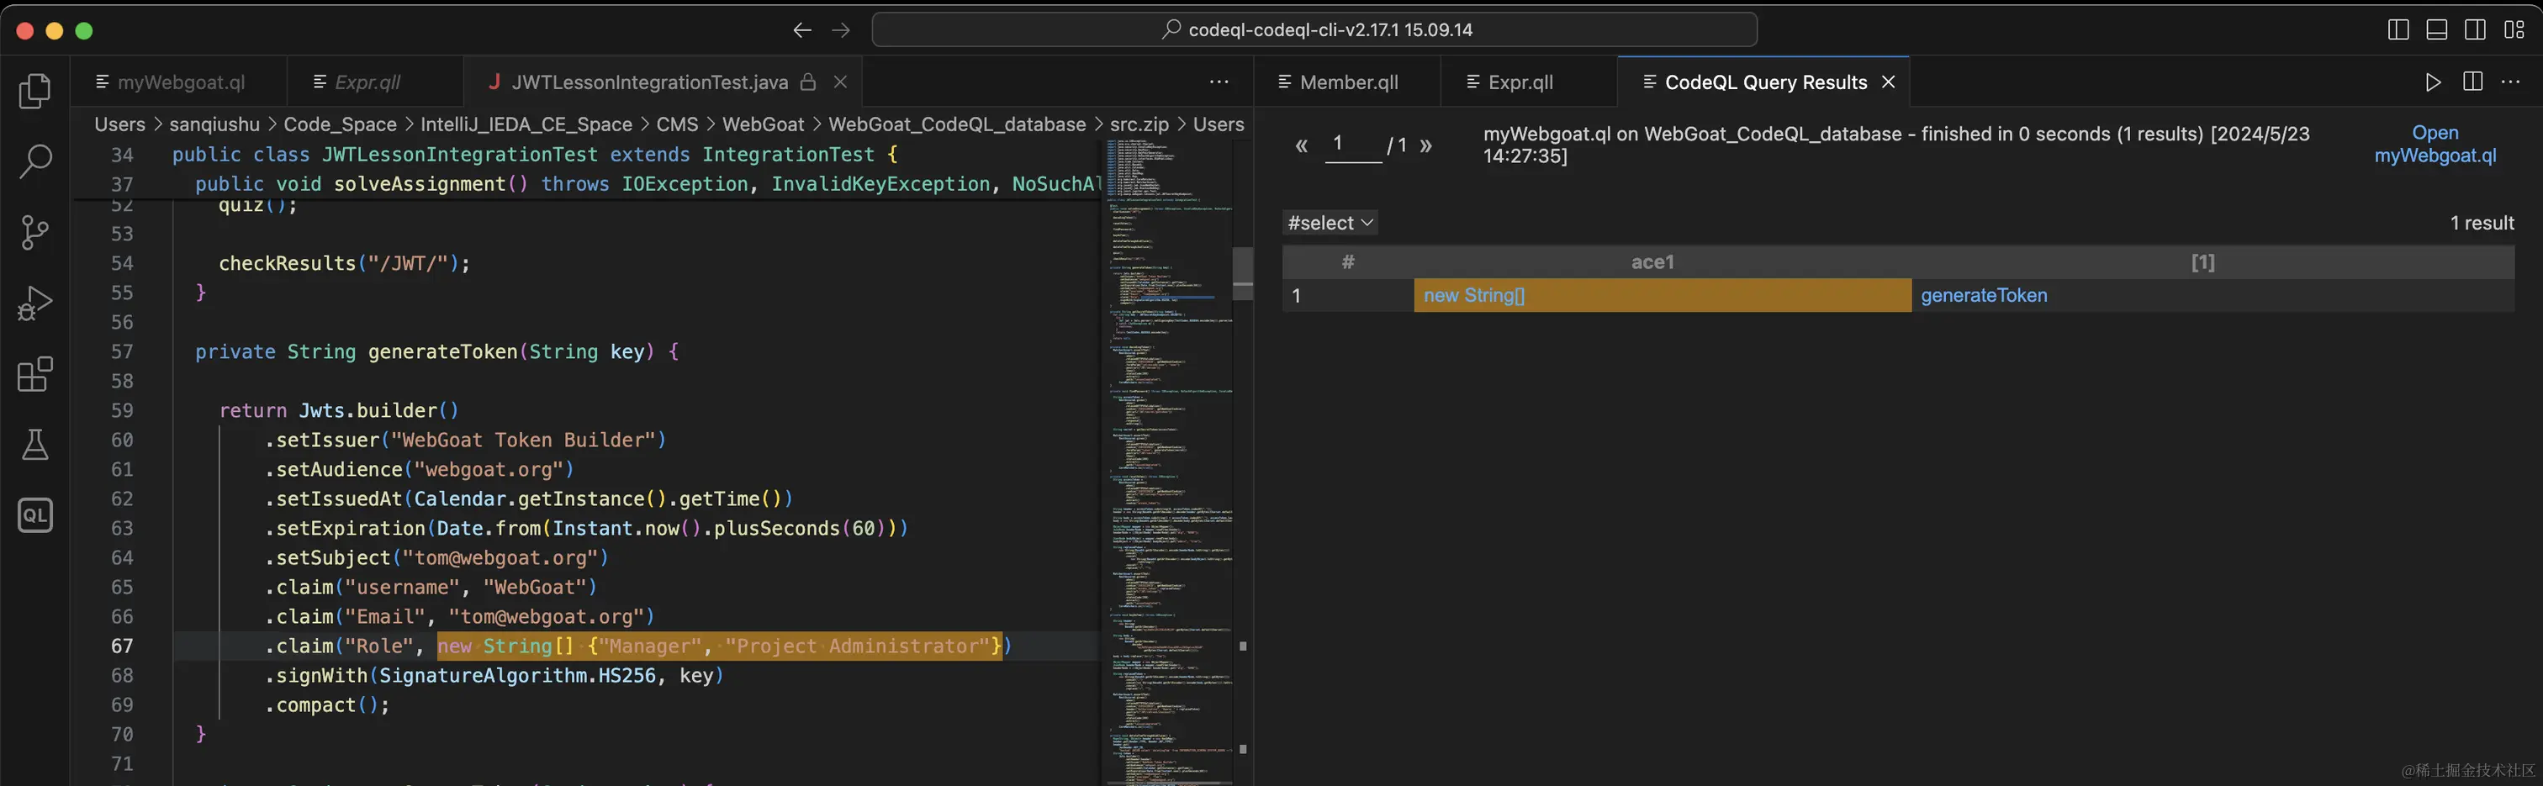Run query with the play icon
This screenshot has width=2543, height=786.
pyautogui.click(x=2434, y=82)
